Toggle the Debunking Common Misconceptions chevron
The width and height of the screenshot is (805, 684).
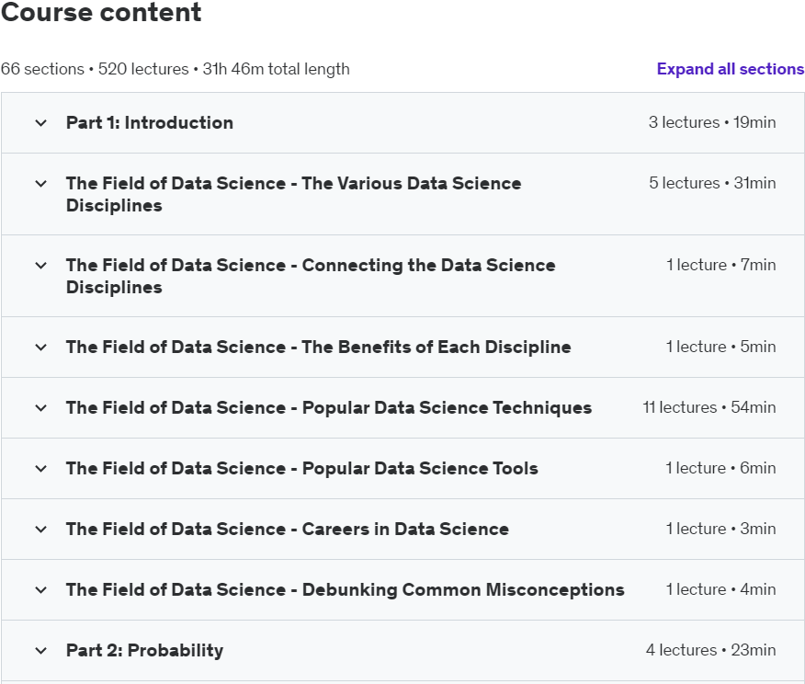pyautogui.click(x=40, y=590)
